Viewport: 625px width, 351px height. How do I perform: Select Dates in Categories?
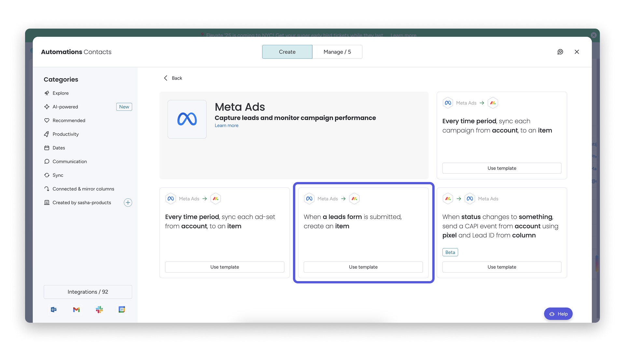59,148
